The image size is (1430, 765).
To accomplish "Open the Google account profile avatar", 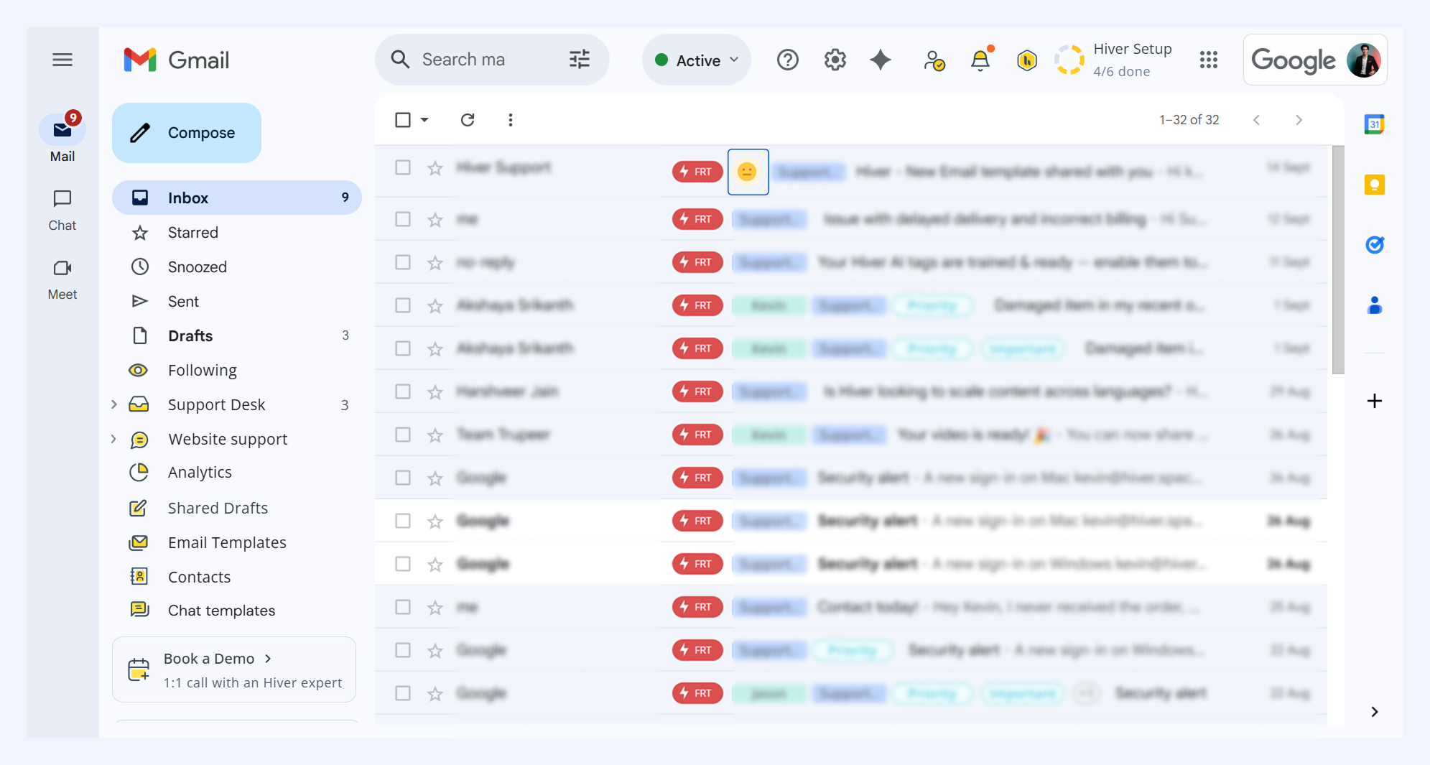I will click(1364, 60).
